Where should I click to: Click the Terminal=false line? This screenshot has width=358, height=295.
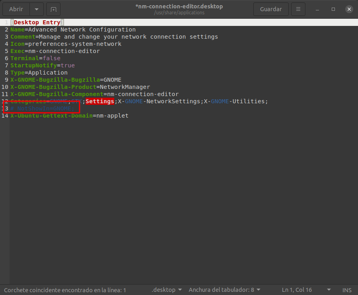(35, 58)
